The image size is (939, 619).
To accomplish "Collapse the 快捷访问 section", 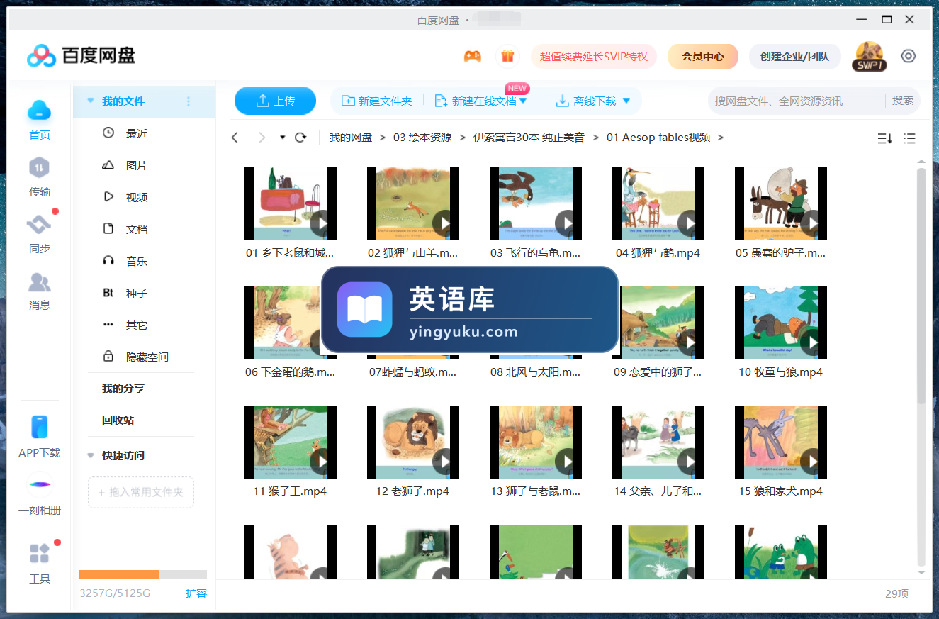I will point(90,456).
